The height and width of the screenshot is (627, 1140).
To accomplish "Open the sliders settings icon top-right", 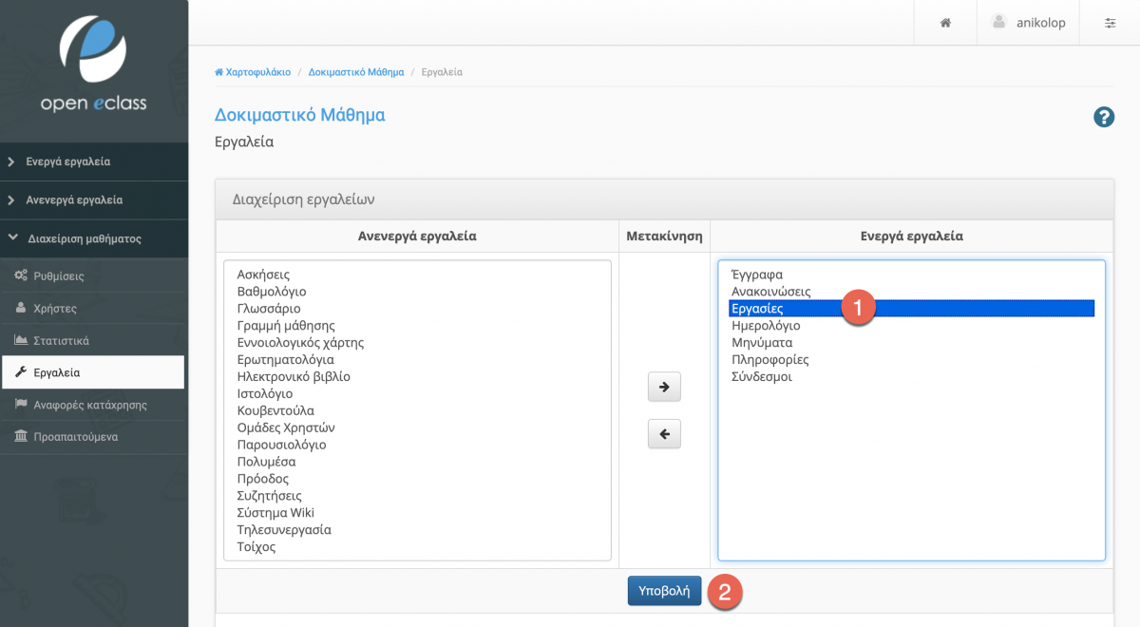I will [1110, 23].
